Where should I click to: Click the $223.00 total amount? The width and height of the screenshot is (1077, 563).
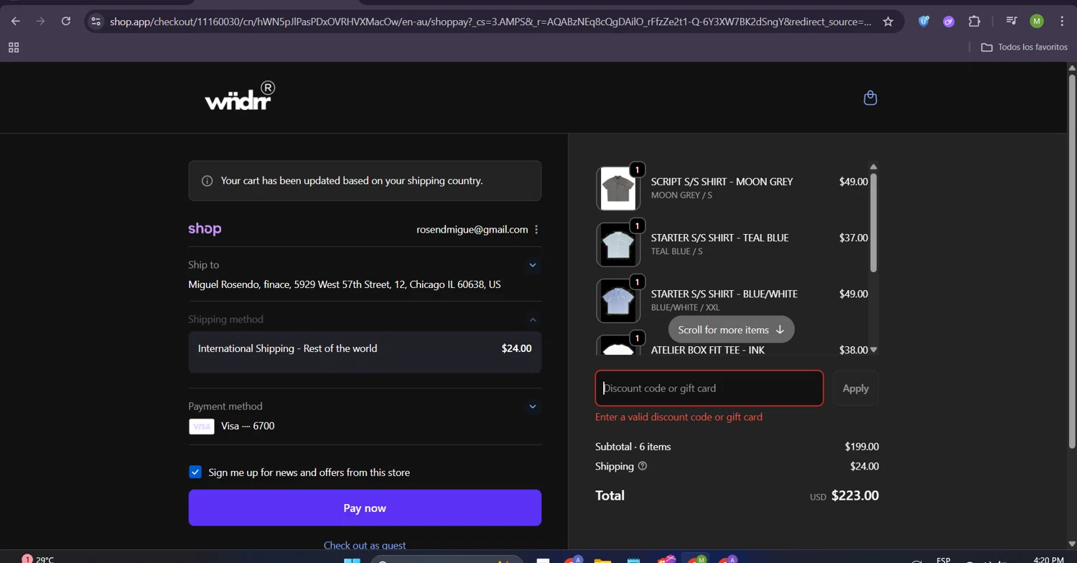point(854,495)
